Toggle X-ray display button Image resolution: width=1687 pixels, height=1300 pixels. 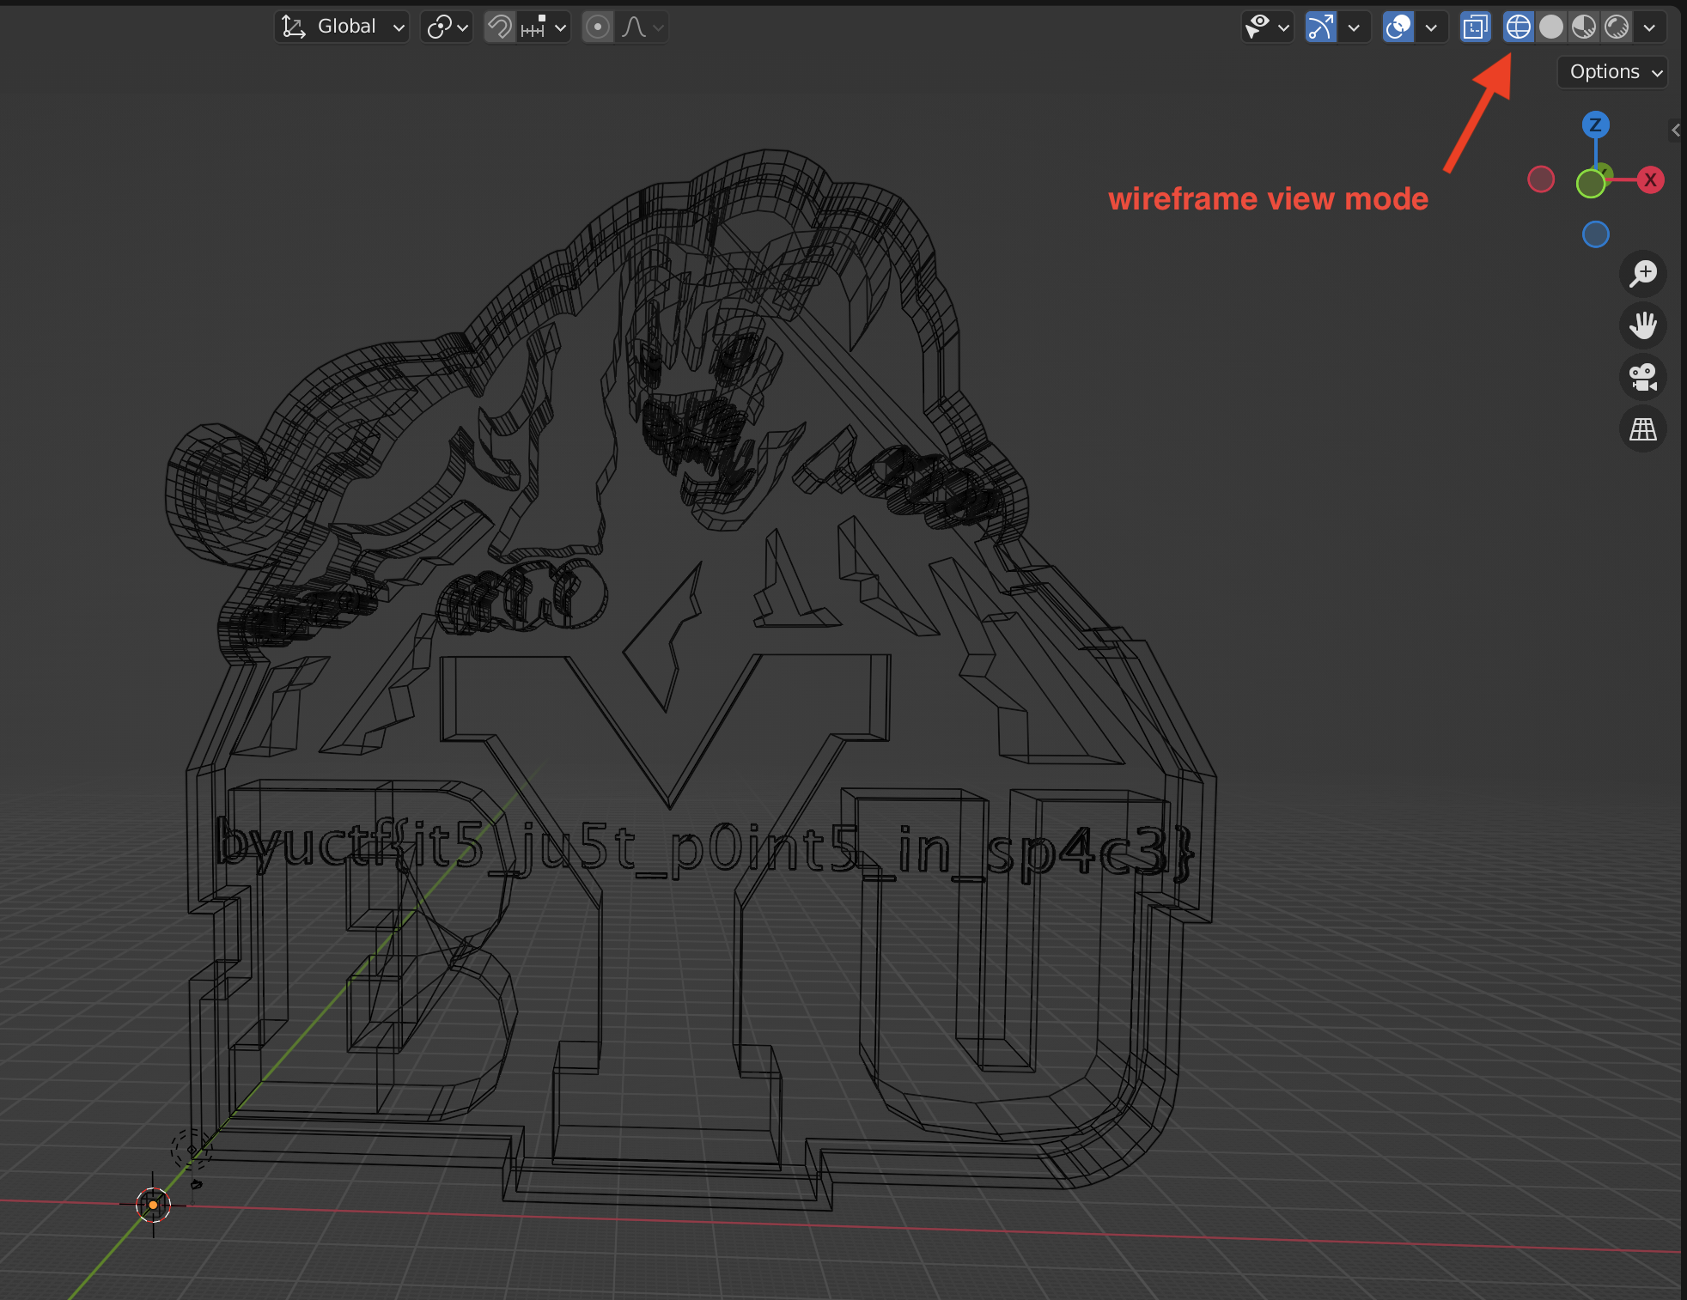[1475, 27]
